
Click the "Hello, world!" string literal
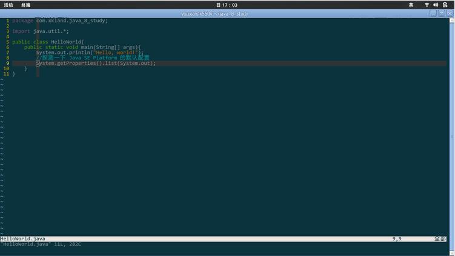(116, 53)
